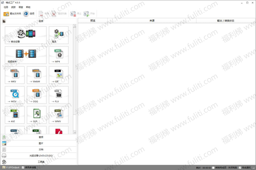Select the MP4 video conversion icon
The width and height of the screenshot is (256, 170).
[59, 55]
